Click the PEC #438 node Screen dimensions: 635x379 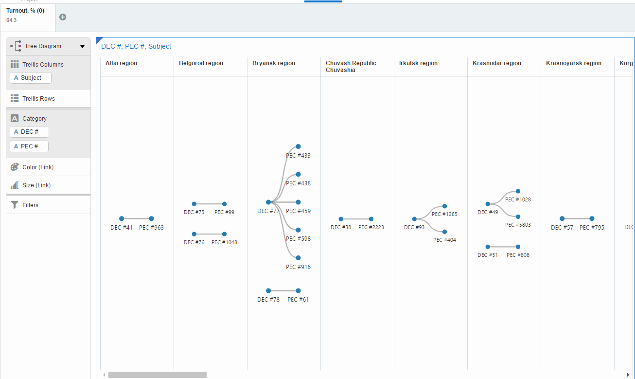(x=298, y=174)
